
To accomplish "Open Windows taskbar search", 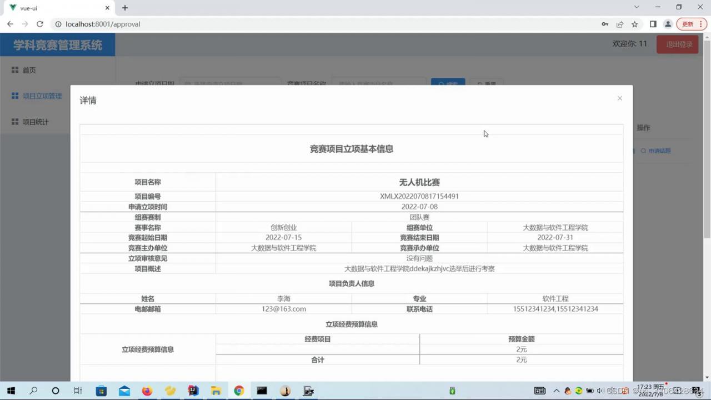I will coord(33,391).
